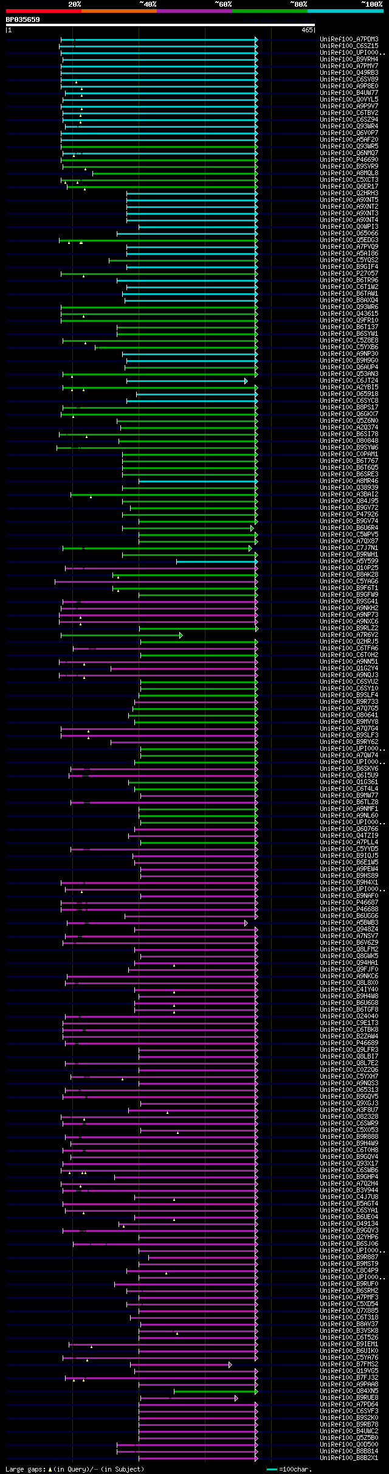The width and height of the screenshot is (389, 1474).
Task: Open hit UniRef100_A7PDM3
Action: [x=349, y=40]
